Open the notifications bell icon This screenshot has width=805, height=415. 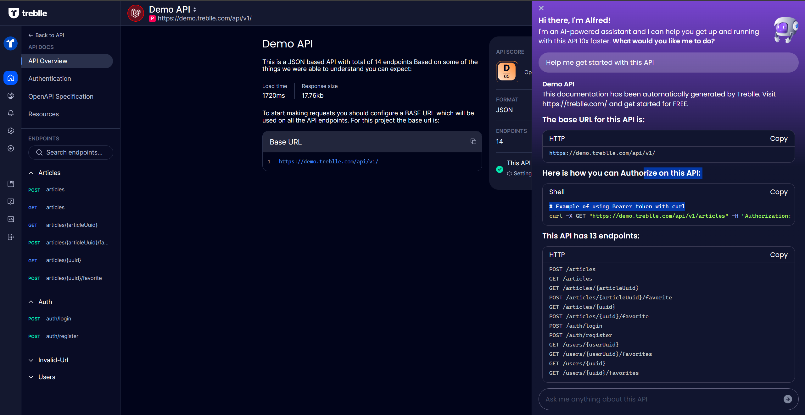click(11, 113)
